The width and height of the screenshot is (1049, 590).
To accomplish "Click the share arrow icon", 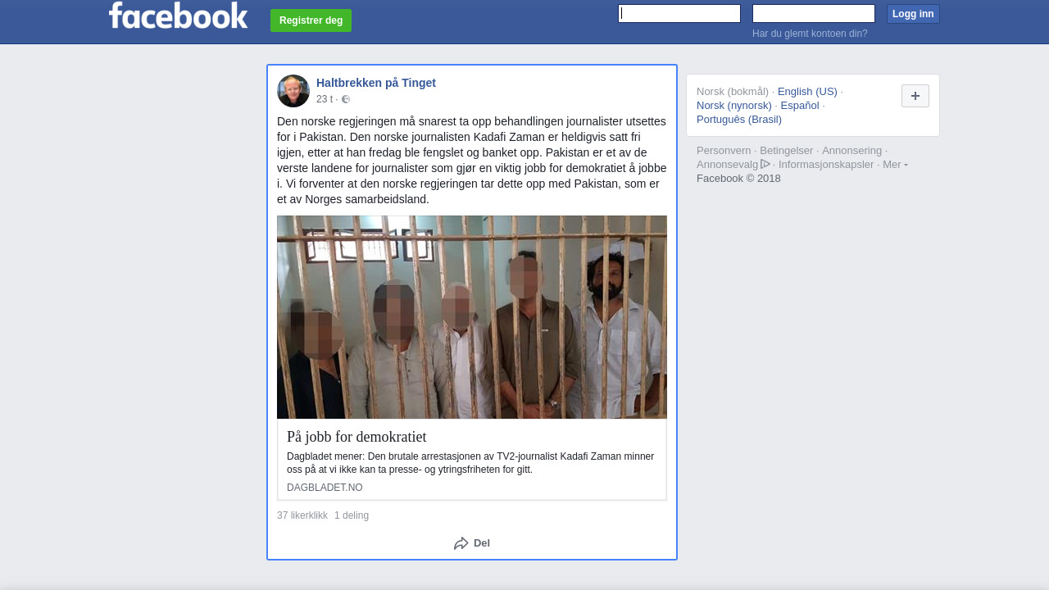I will click(461, 543).
